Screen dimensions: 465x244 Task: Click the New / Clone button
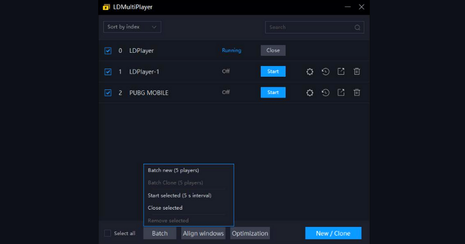(333, 233)
